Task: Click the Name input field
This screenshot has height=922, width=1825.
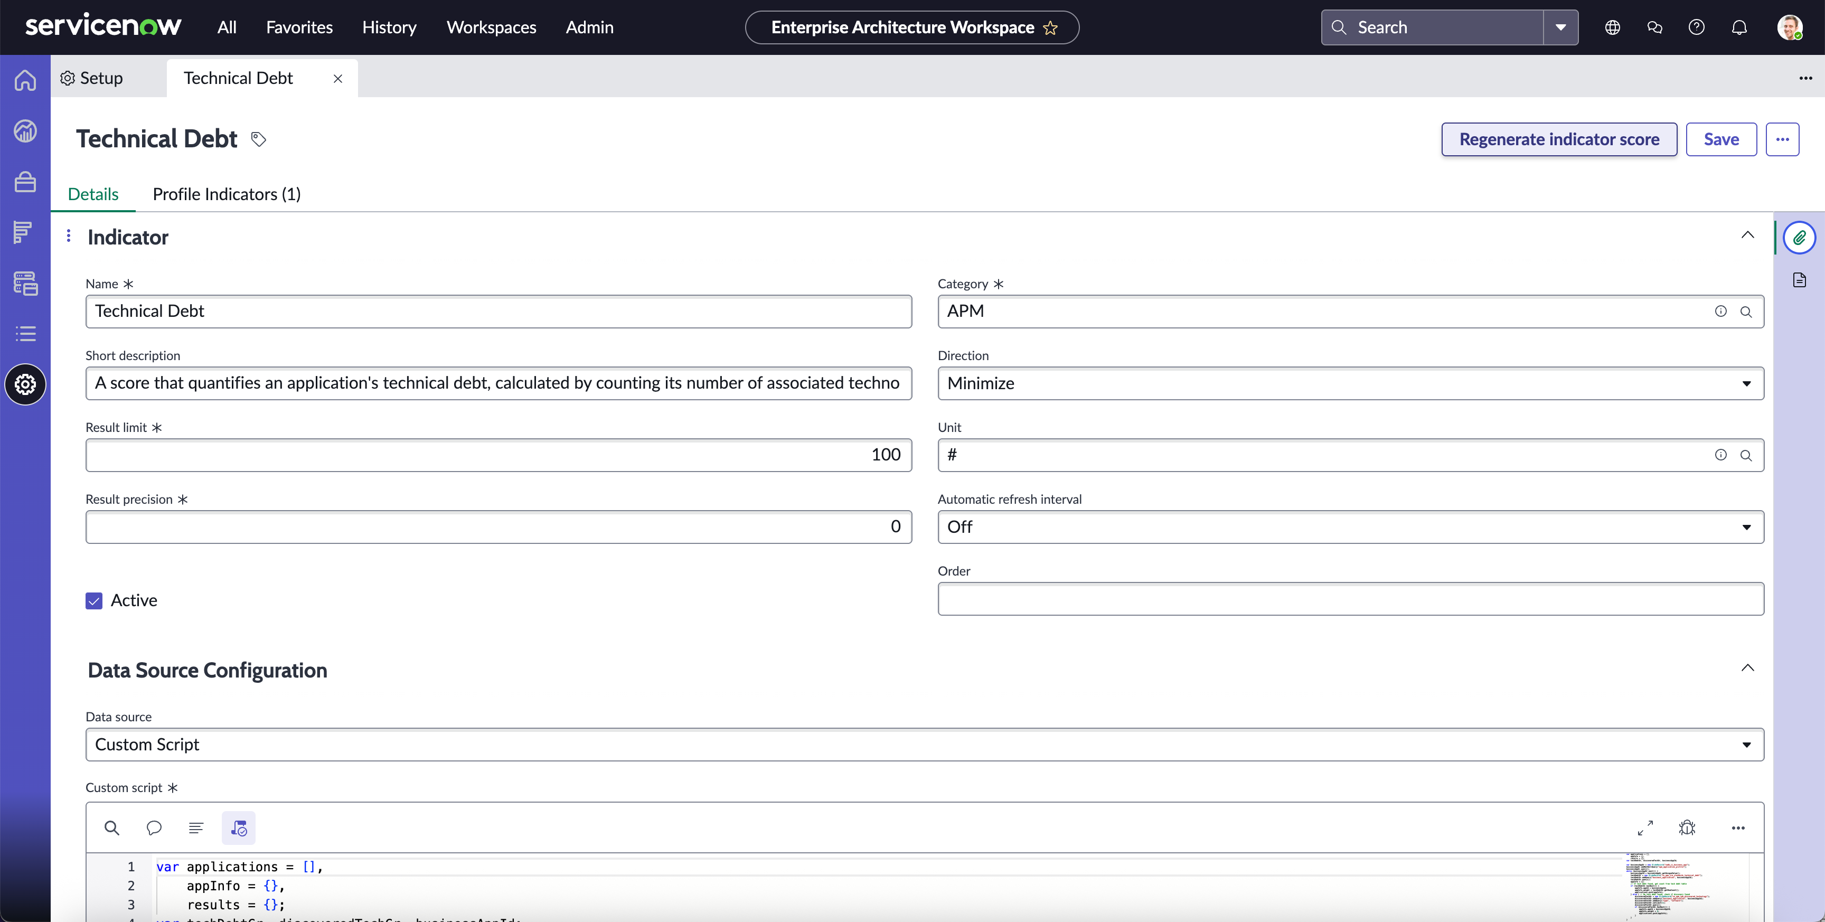Action: (498, 312)
